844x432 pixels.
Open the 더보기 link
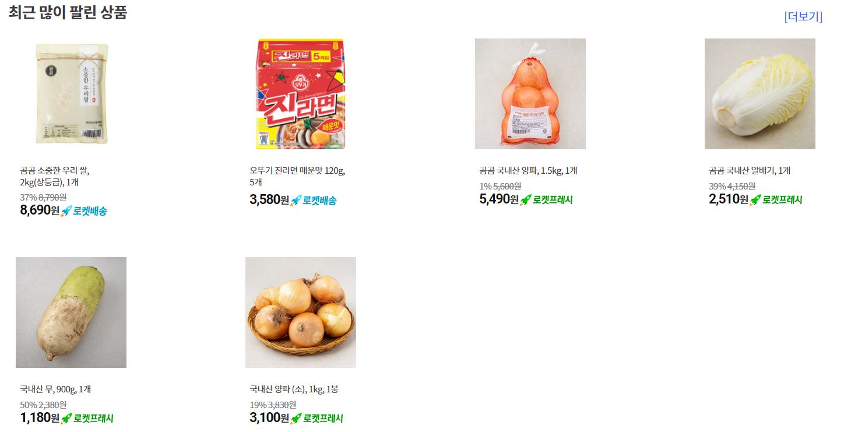(x=803, y=16)
